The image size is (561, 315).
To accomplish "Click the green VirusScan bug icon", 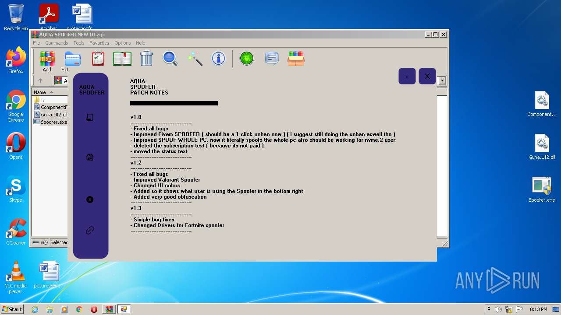I will [247, 58].
